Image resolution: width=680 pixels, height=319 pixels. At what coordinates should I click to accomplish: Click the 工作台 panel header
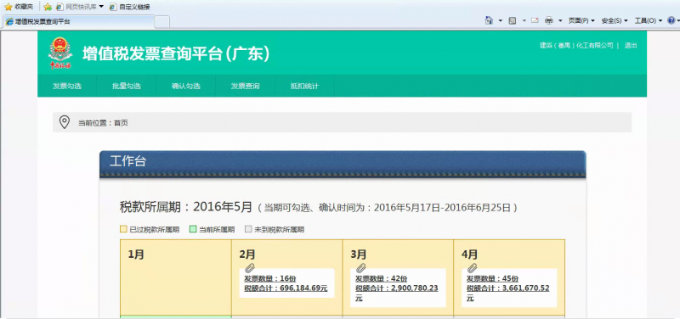pos(343,164)
